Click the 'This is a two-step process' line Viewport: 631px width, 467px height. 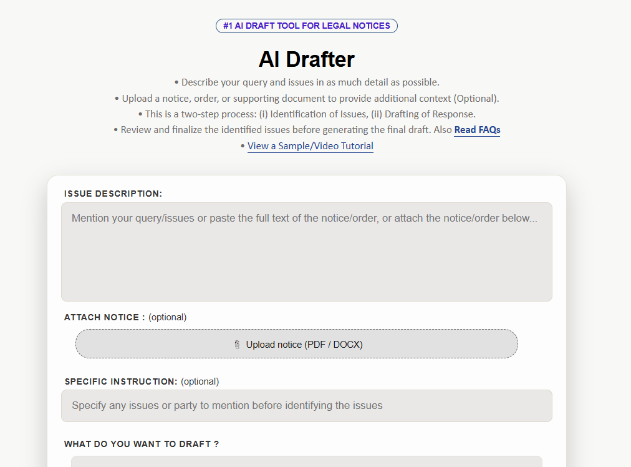tap(307, 114)
